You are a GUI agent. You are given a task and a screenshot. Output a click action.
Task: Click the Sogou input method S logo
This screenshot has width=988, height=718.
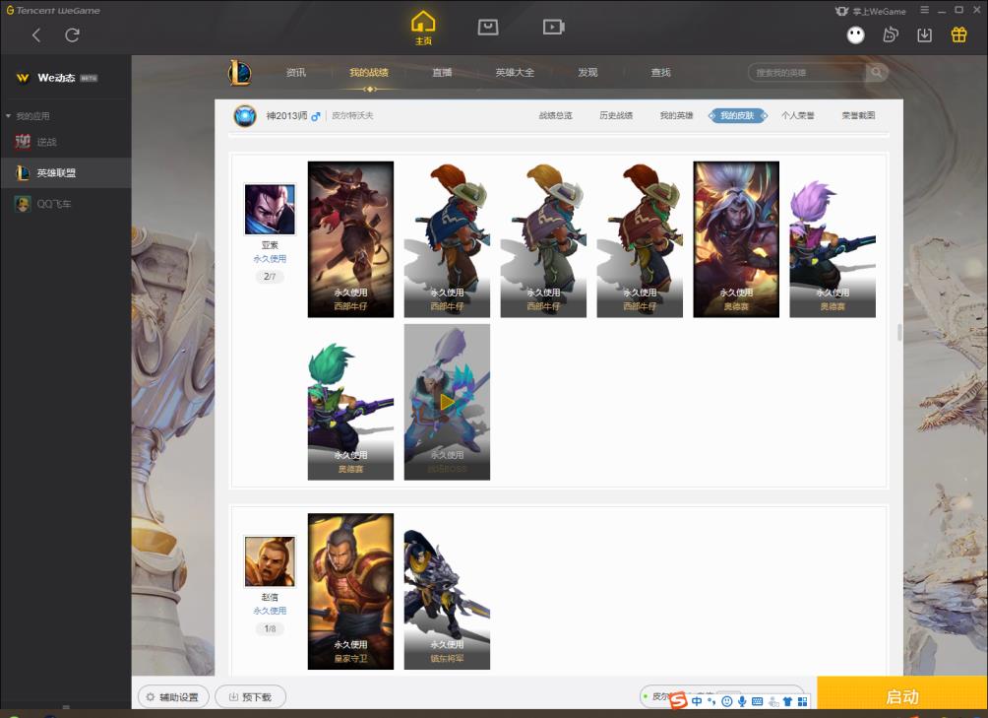[678, 700]
